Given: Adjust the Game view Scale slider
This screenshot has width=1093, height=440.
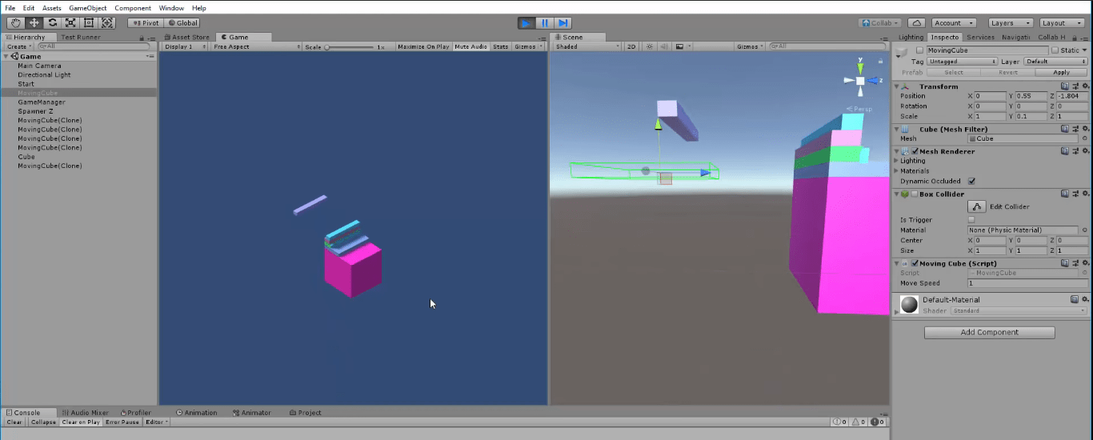Looking at the screenshot, I should point(350,47).
